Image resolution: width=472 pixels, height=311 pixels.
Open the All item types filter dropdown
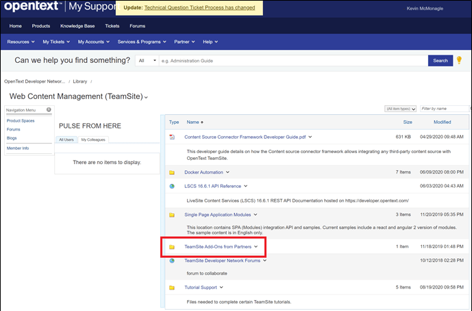click(400, 109)
